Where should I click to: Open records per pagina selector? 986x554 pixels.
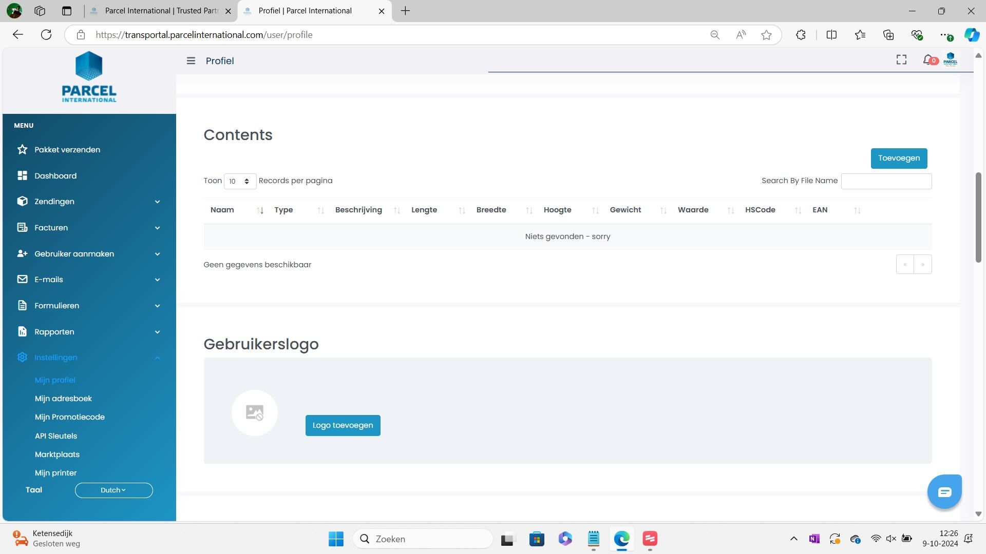(239, 181)
